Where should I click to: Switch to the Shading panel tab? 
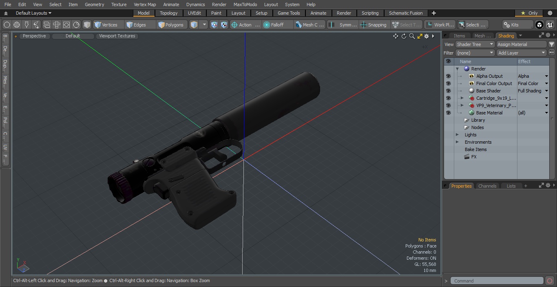coord(506,36)
